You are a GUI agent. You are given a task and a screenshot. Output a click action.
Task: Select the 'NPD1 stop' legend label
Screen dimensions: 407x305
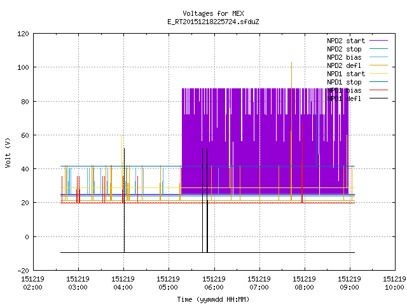tap(344, 82)
